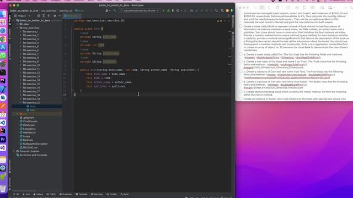Open Project panel gear options

tap(55, 16)
